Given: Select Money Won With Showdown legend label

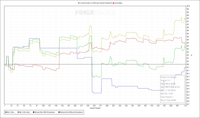Looking at the screenshot, I should click(x=45, y=112).
